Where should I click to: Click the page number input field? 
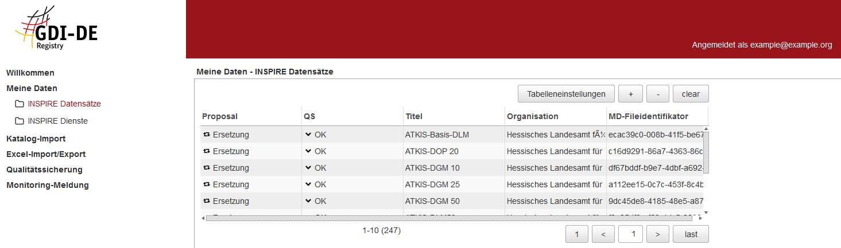(x=630, y=234)
